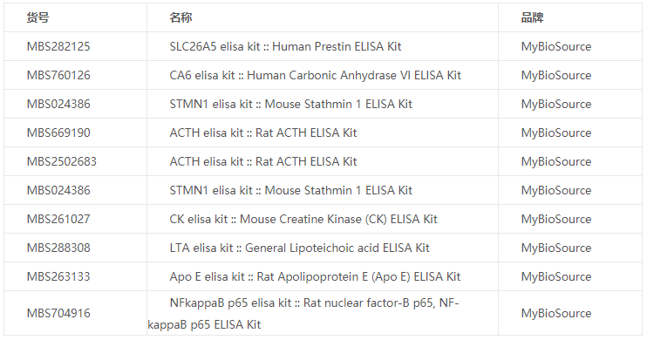
Task: Open NFkappaB p65 elisa kit entry
Action: [303, 314]
